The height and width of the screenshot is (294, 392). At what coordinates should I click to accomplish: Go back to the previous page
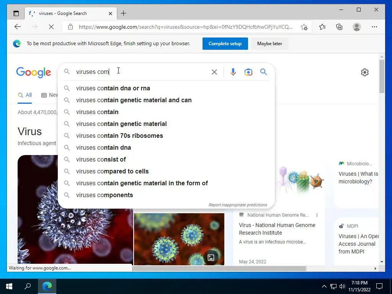tap(18, 27)
